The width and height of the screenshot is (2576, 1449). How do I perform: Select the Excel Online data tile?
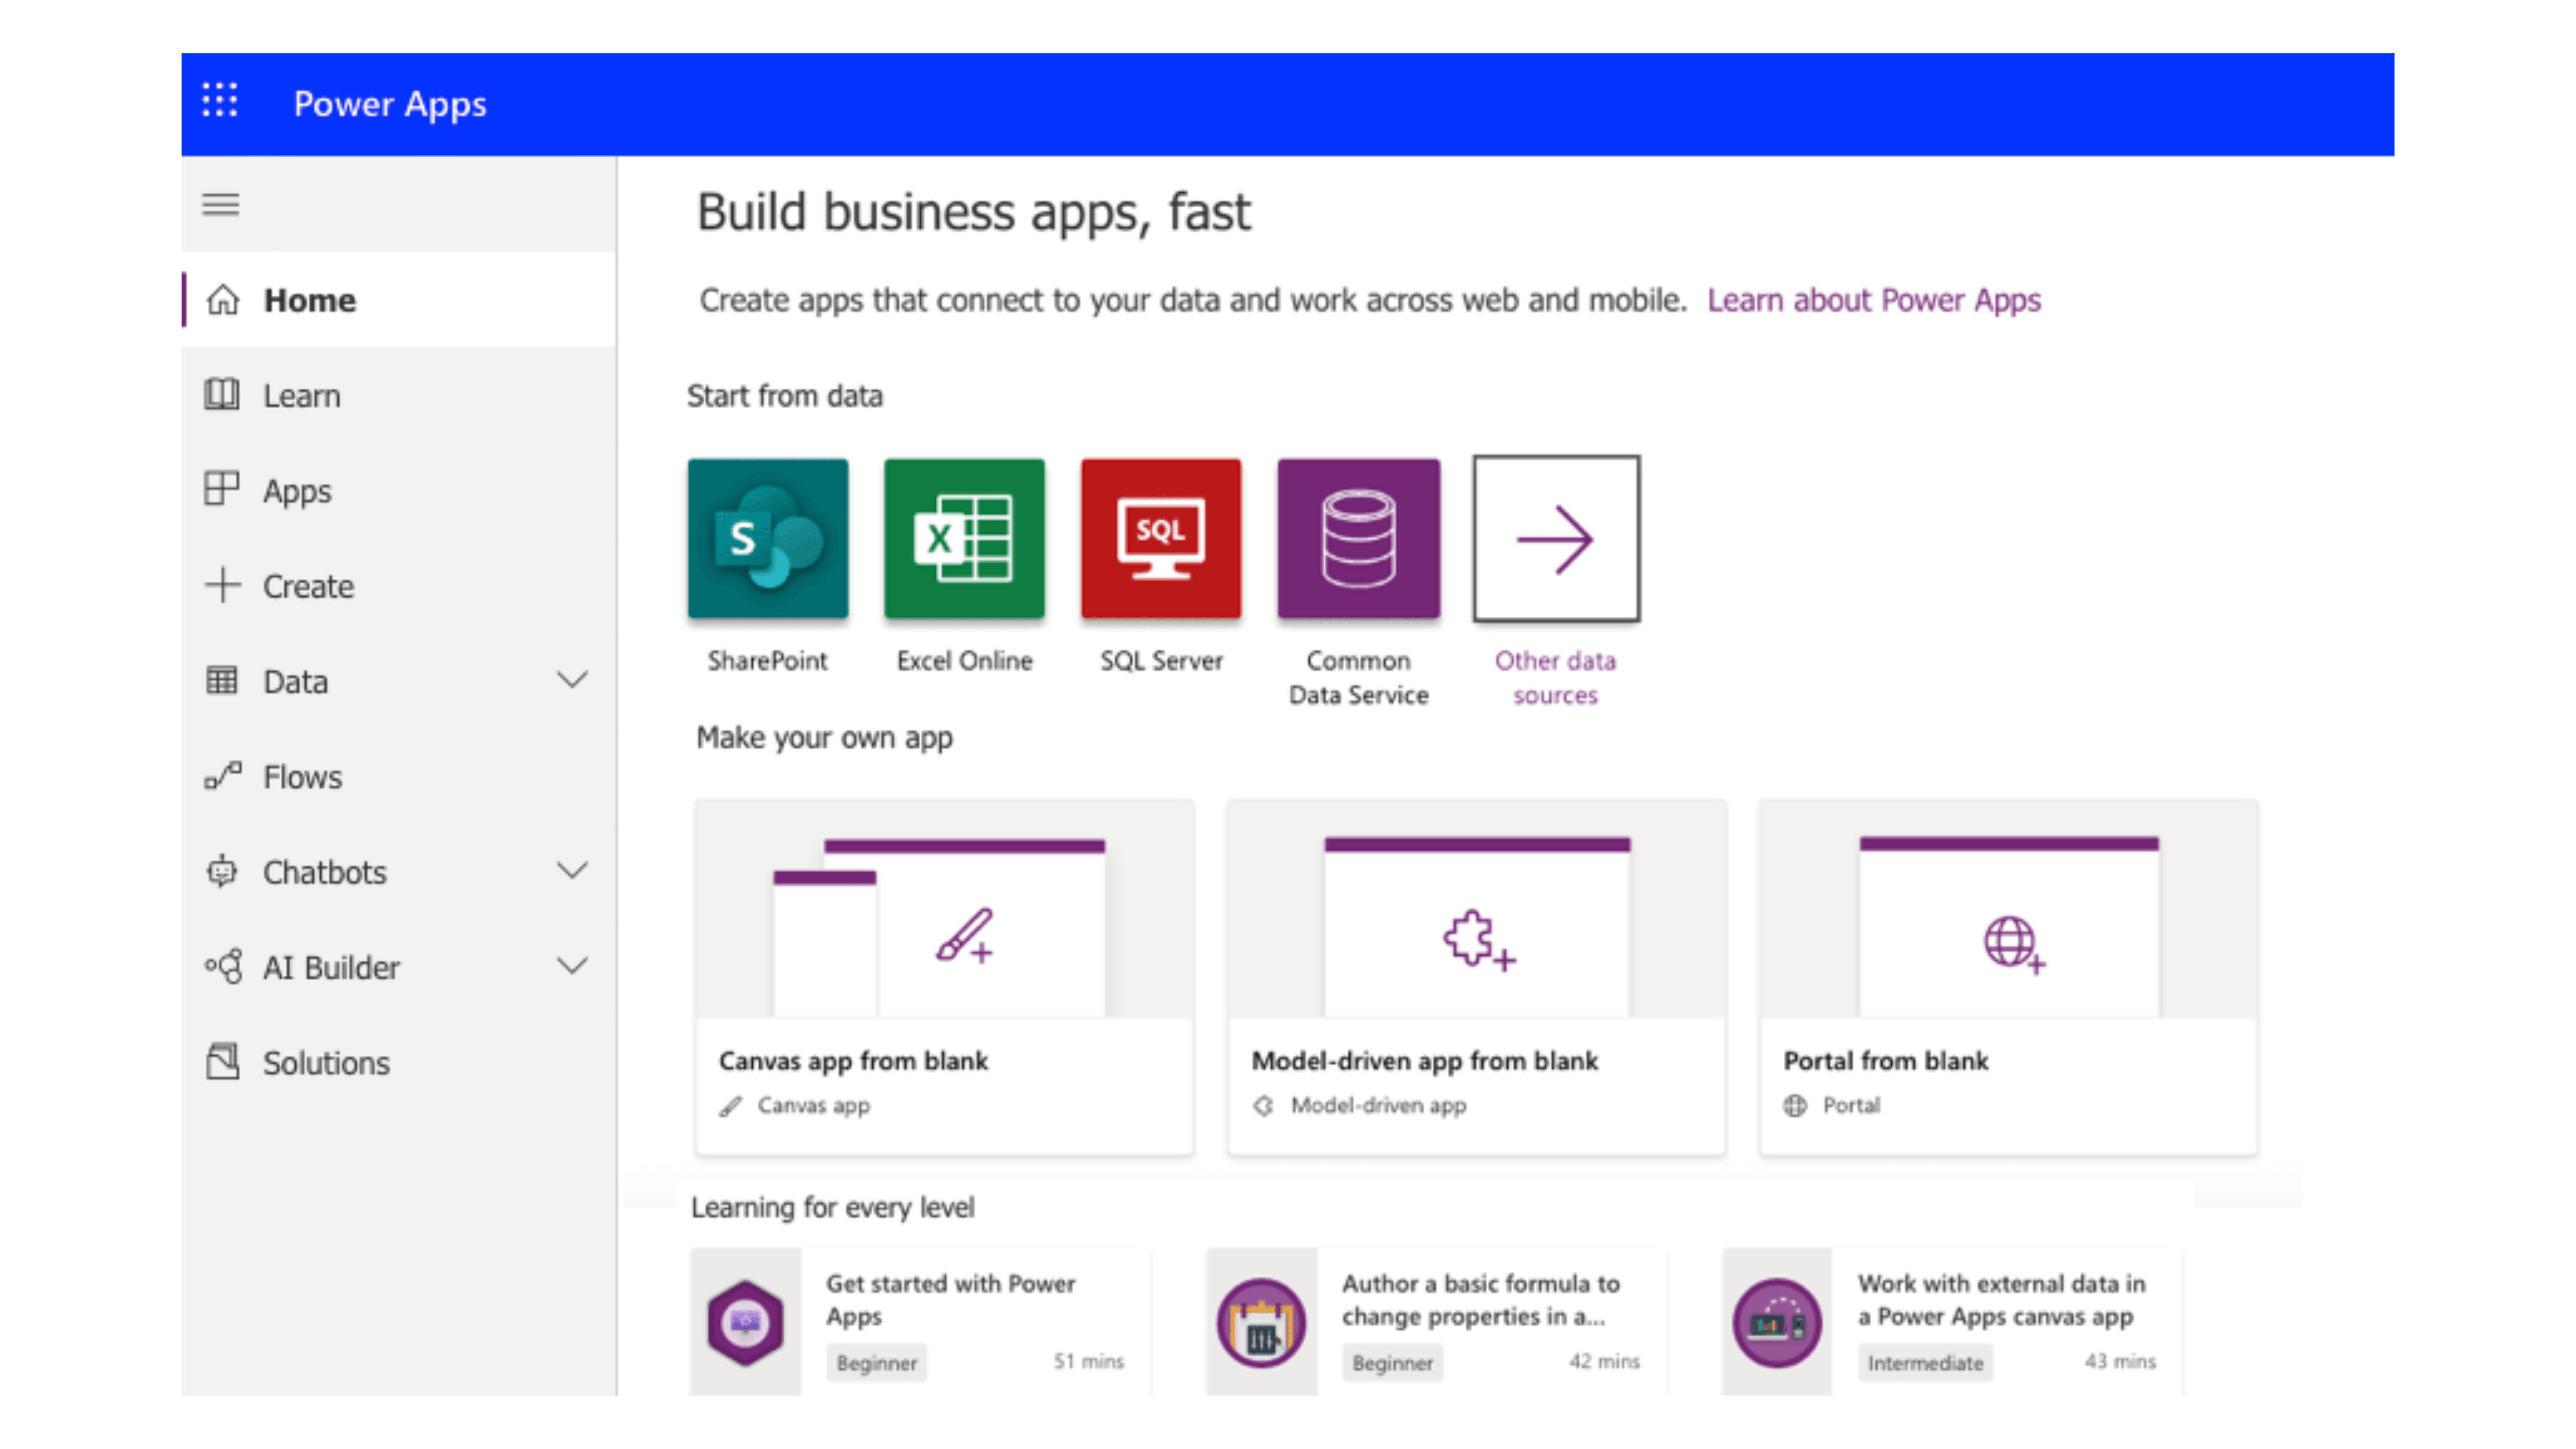tap(964, 539)
